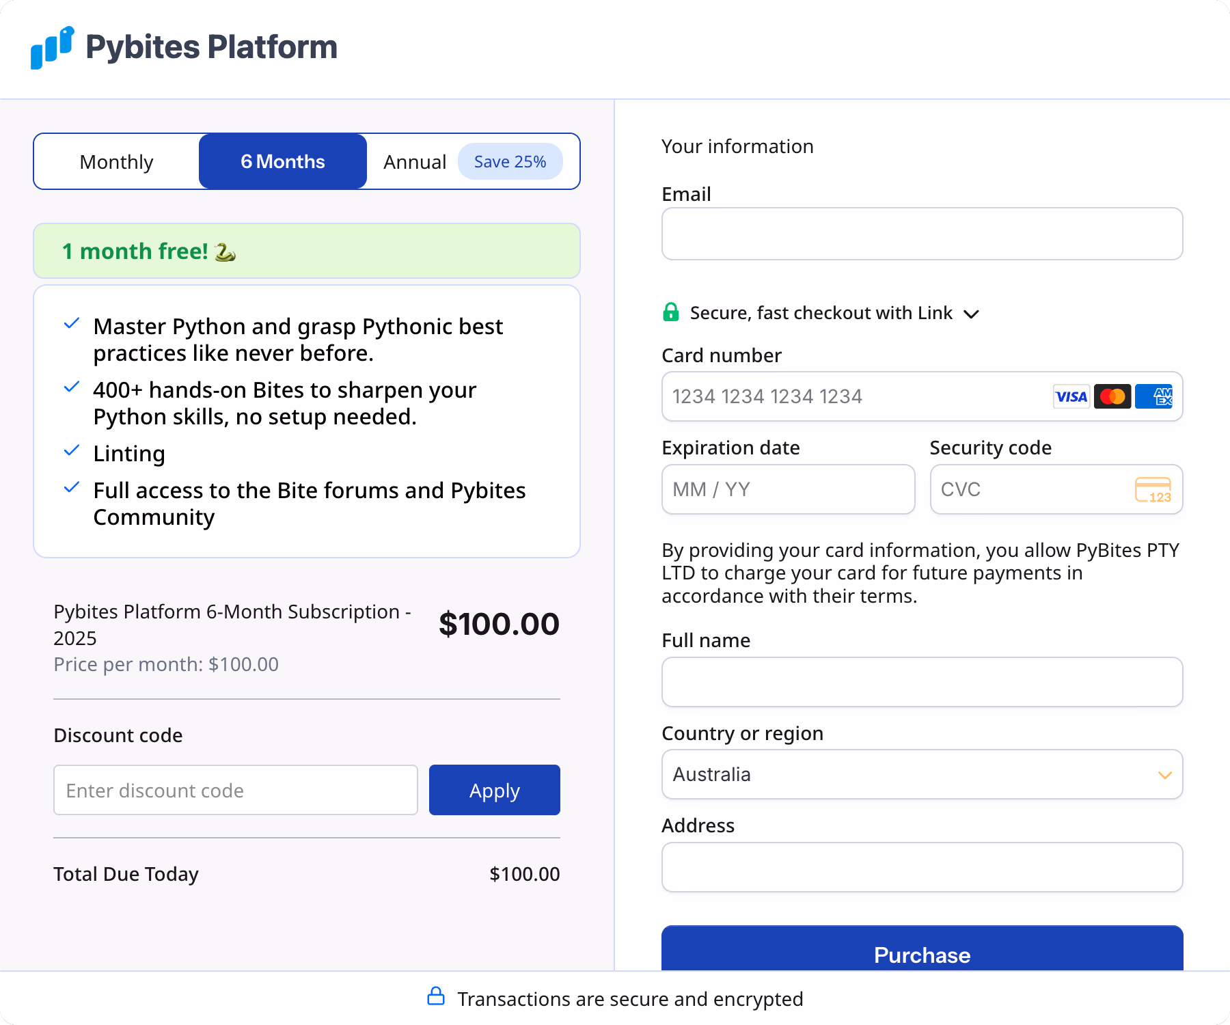Click the Master Python and grasp Pythonic text

[298, 340]
